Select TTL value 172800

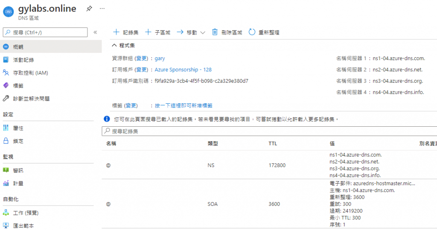pyautogui.click(x=277, y=165)
